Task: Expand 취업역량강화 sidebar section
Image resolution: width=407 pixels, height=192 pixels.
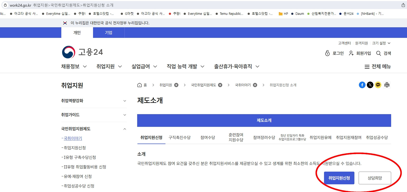Action: [x=94, y=101]
